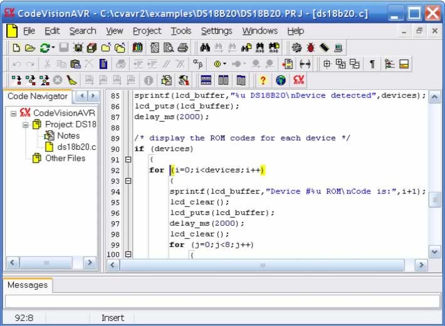Clean up project with the broom icon
Viewport: 445px width, 326px height.
pyautogui.click(x=72, y=80)
